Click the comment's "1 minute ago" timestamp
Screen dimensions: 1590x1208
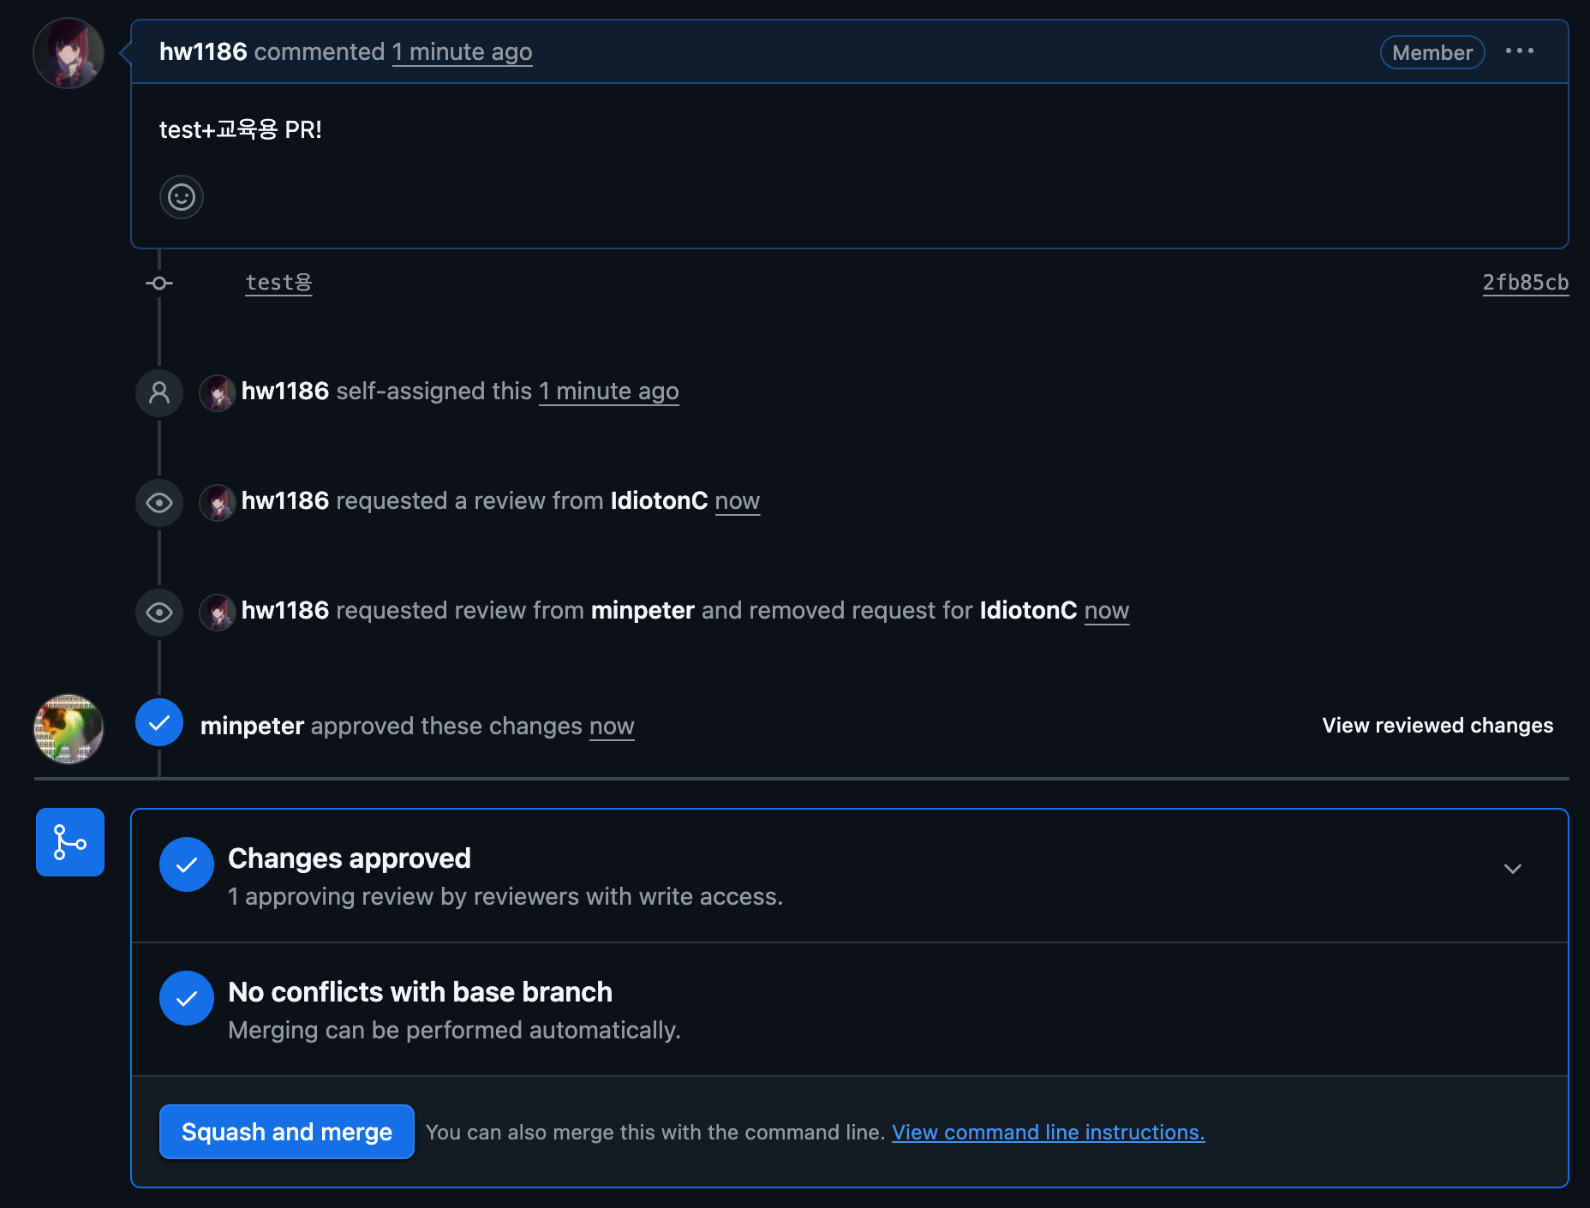(x=462, y=52)
